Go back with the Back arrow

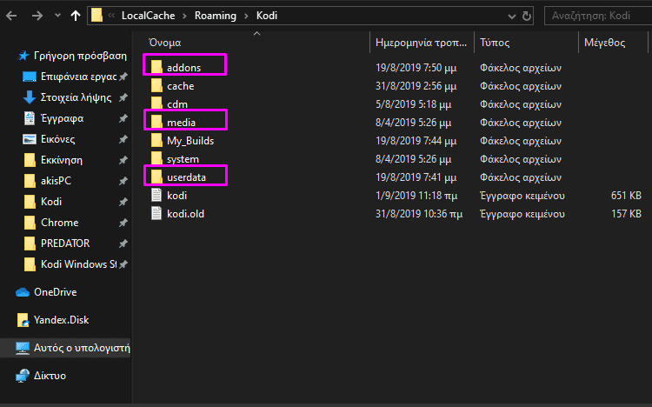coord(11,16)
